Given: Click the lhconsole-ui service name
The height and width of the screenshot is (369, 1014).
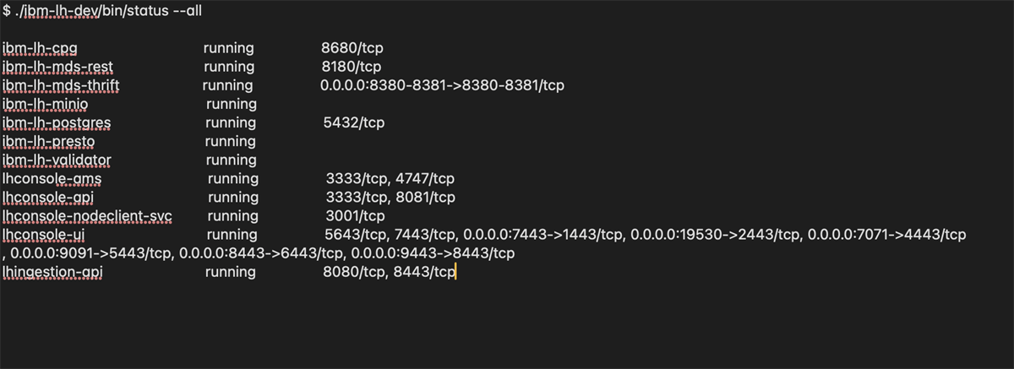Looking at the screenshot, I should pyautogui.click(x=44, y=234).
